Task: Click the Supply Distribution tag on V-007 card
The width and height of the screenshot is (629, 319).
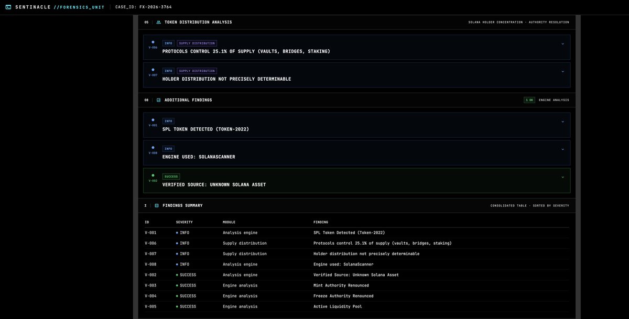Action: click(x=197, y=71)
